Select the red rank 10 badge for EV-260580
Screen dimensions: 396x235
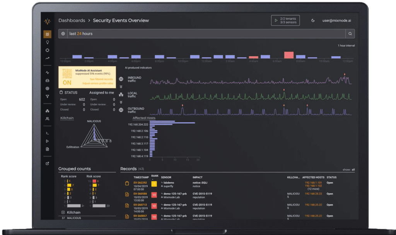[x=154, y=195]
